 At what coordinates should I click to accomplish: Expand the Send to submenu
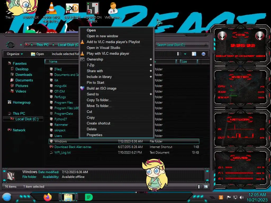[116, 94]
